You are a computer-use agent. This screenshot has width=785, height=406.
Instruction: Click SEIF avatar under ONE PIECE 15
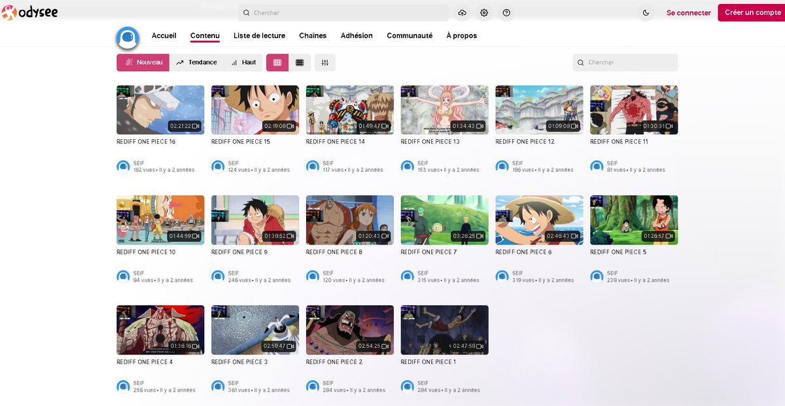point(218,167)
